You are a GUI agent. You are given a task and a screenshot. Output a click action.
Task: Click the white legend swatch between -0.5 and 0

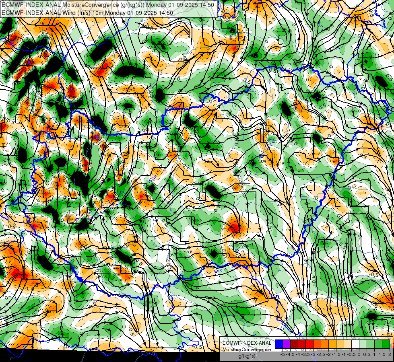pyautogui.click(x=355, y=344)
